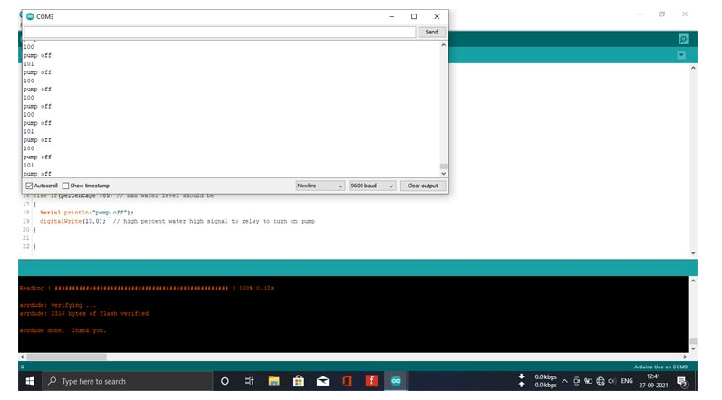Viewport: 722px width, 400px height.
Task: Click the ENG language indicator
Action: (627, 381)
